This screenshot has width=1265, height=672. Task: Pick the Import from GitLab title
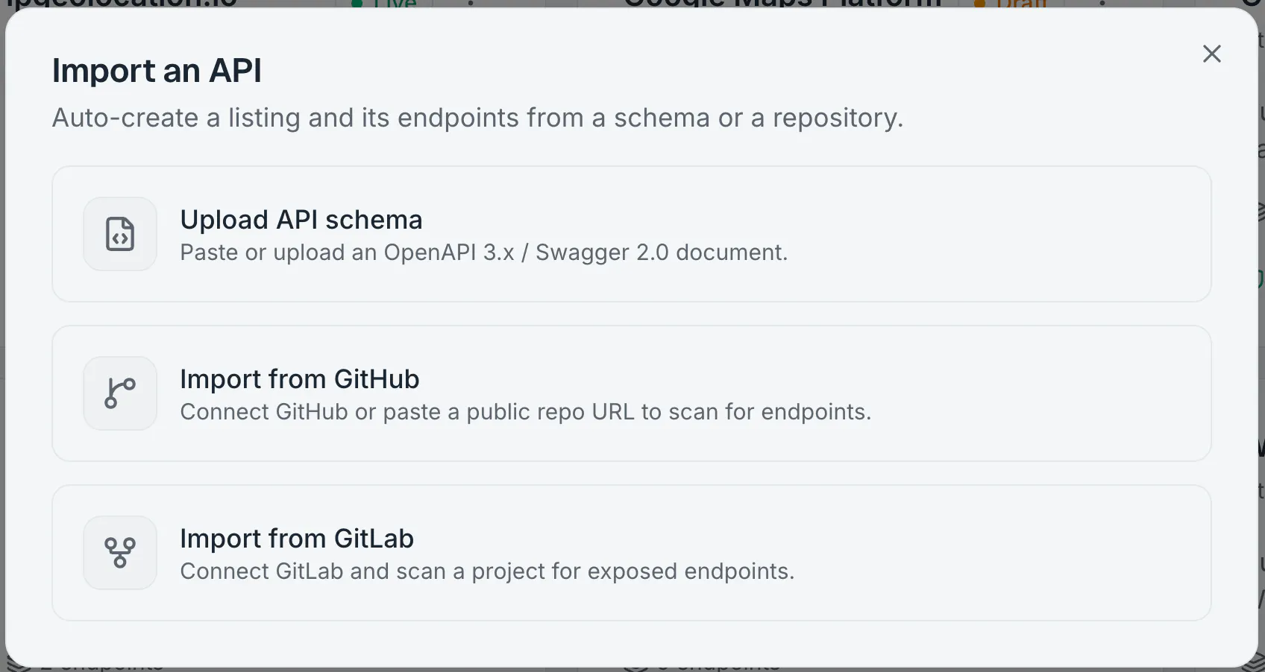pos(297,539)
